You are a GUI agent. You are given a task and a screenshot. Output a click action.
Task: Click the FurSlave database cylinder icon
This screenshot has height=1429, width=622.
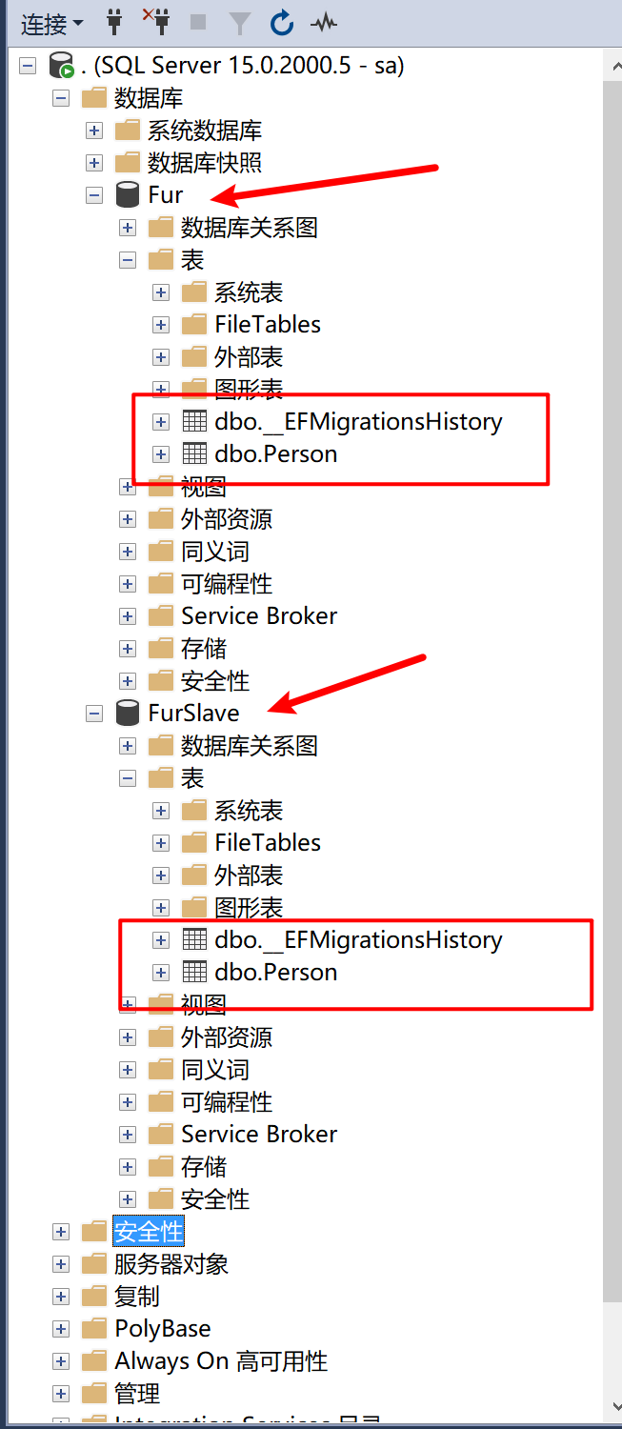click(x=128, y=713)
